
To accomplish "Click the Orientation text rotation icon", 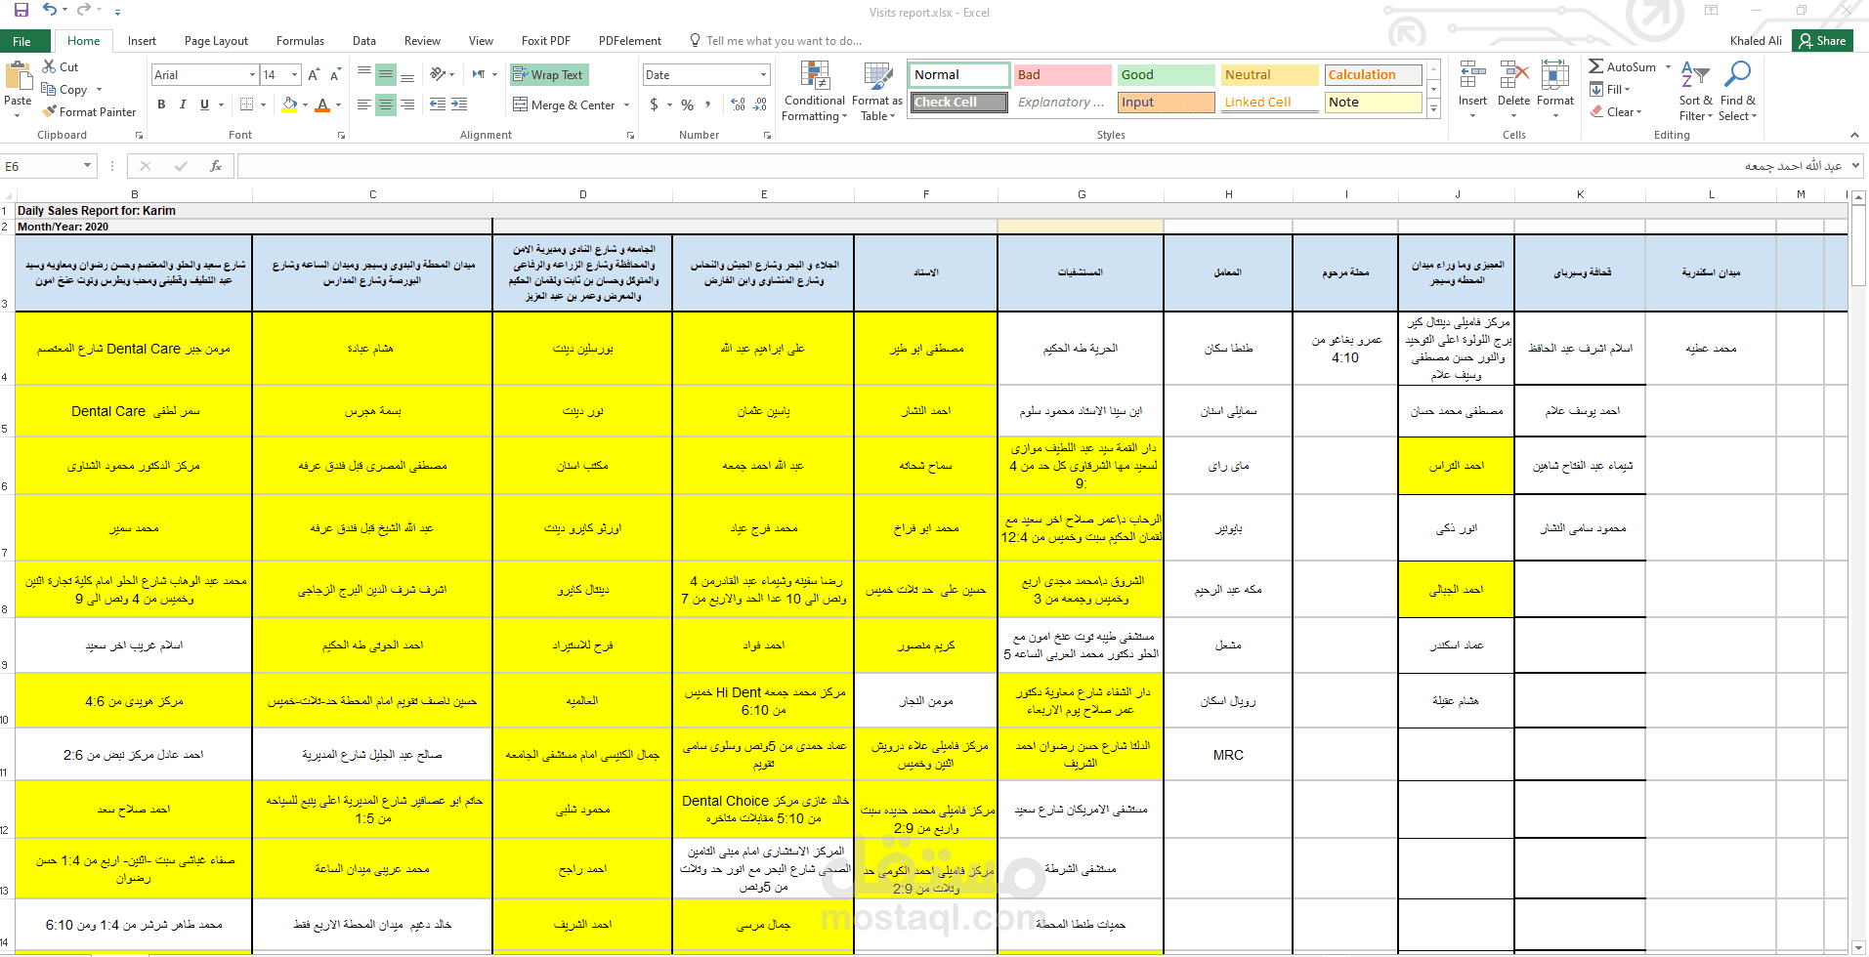I will point(439,74).
